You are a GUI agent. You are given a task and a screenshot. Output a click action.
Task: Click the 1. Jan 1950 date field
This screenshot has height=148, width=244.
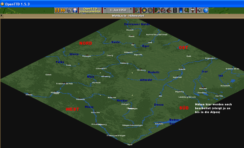118,10
